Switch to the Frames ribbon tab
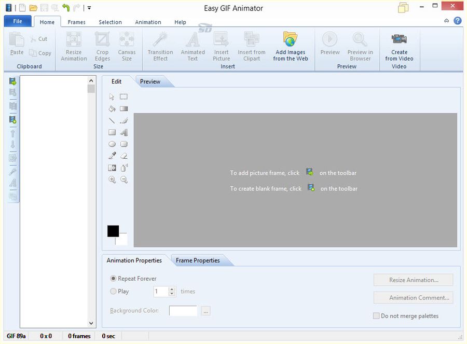Screen dimensions: 467x344 click(x=77, y=22)
